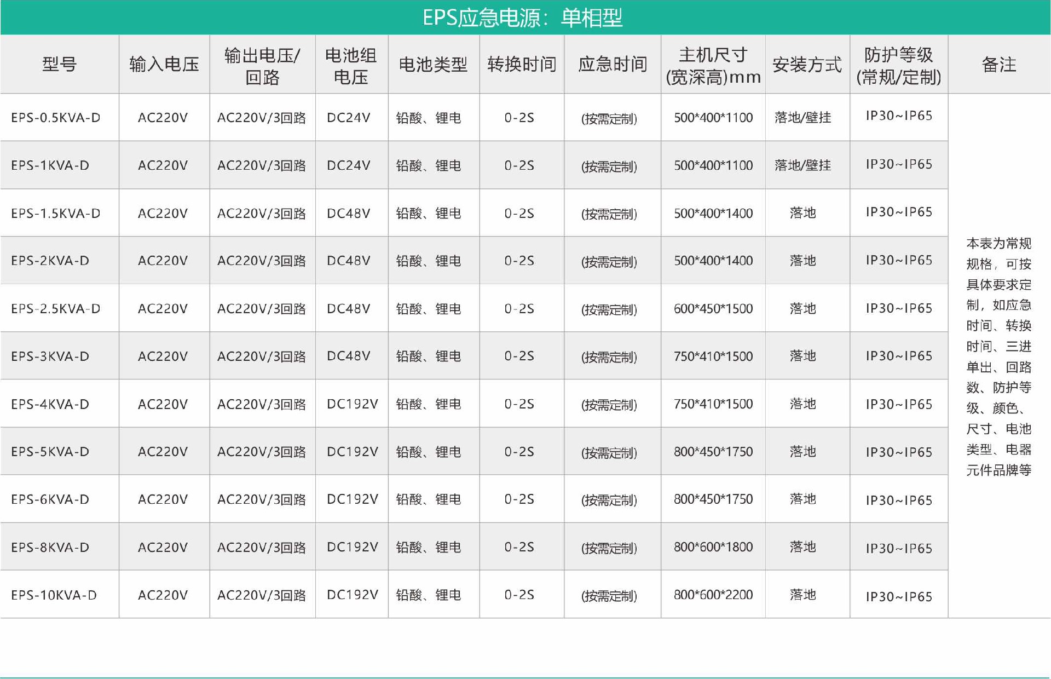Click the EPS应急电源 单相型 title banner

[x=525, y=18]
